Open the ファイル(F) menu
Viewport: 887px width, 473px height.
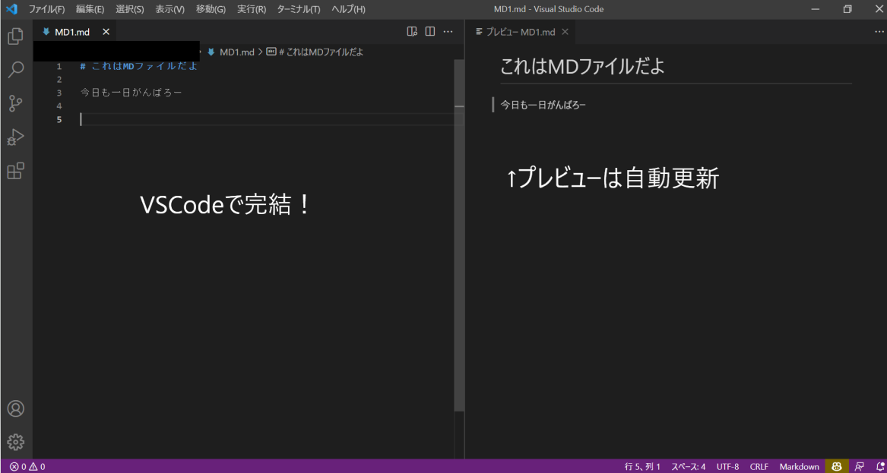click(x=47, y=9)
